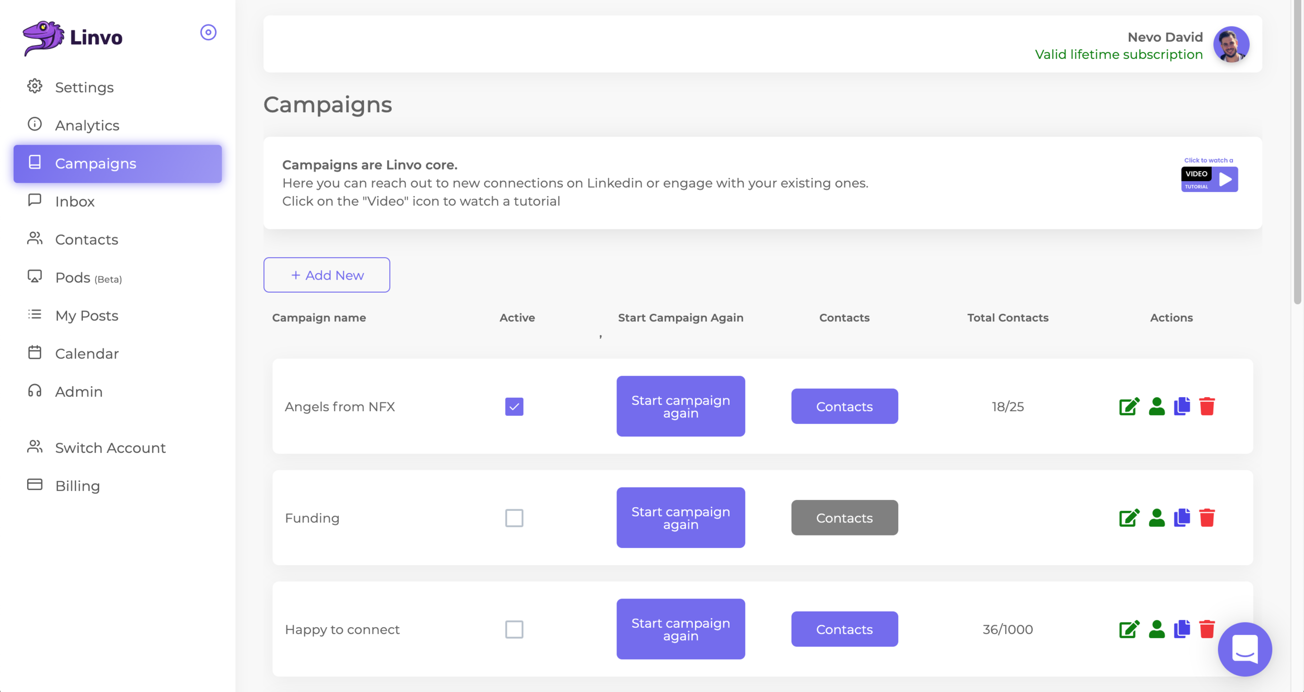Image resolution: width=1304 pixels, height=692 pixels.
Task: Edit the Angels from NFX campaign
Action: pyautogui.click(x=1129, y=407)
